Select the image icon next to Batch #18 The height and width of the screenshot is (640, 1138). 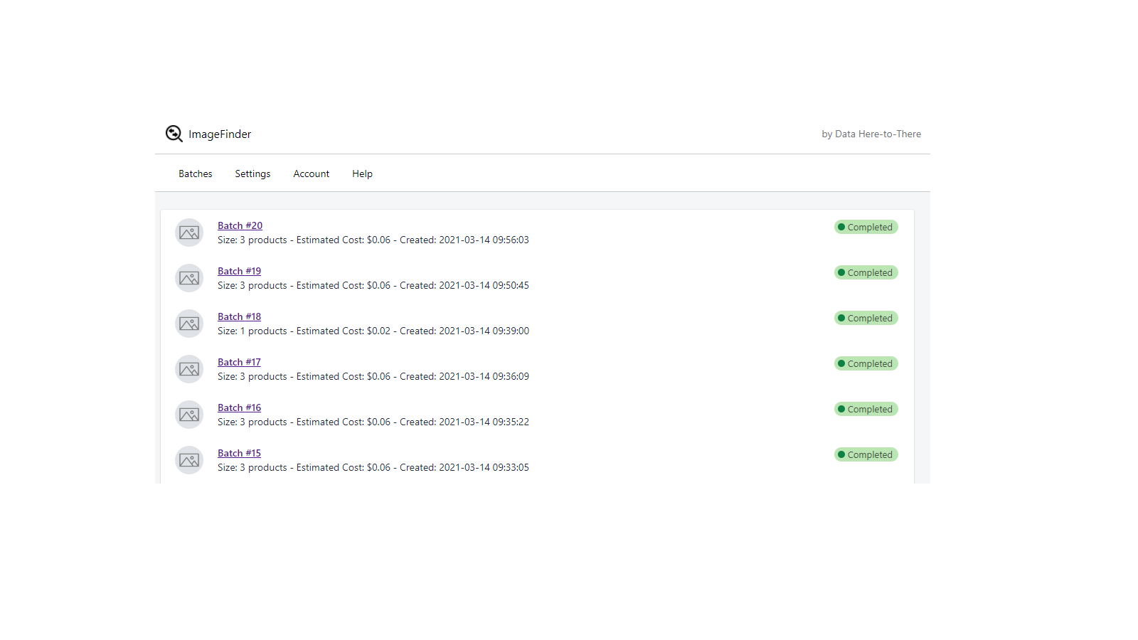tap(189, 324)
